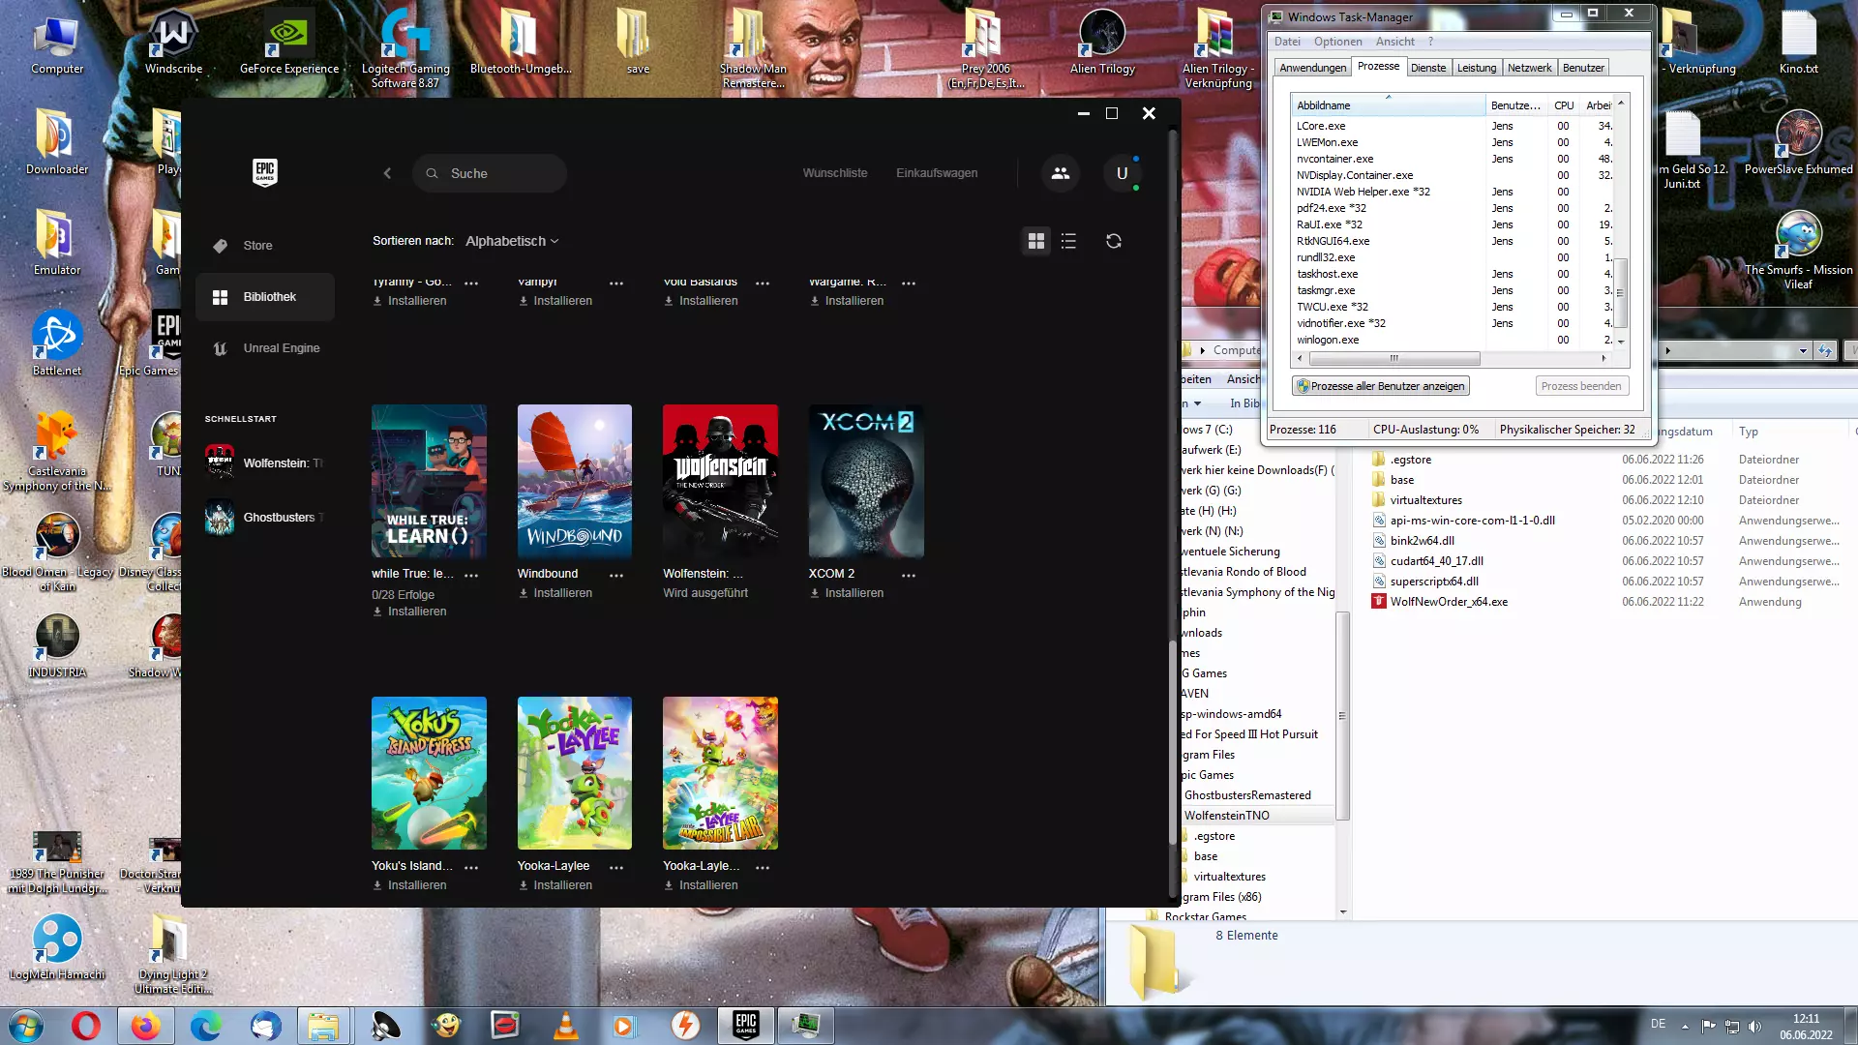Open Einkaufswagen in the launcher

937,173
